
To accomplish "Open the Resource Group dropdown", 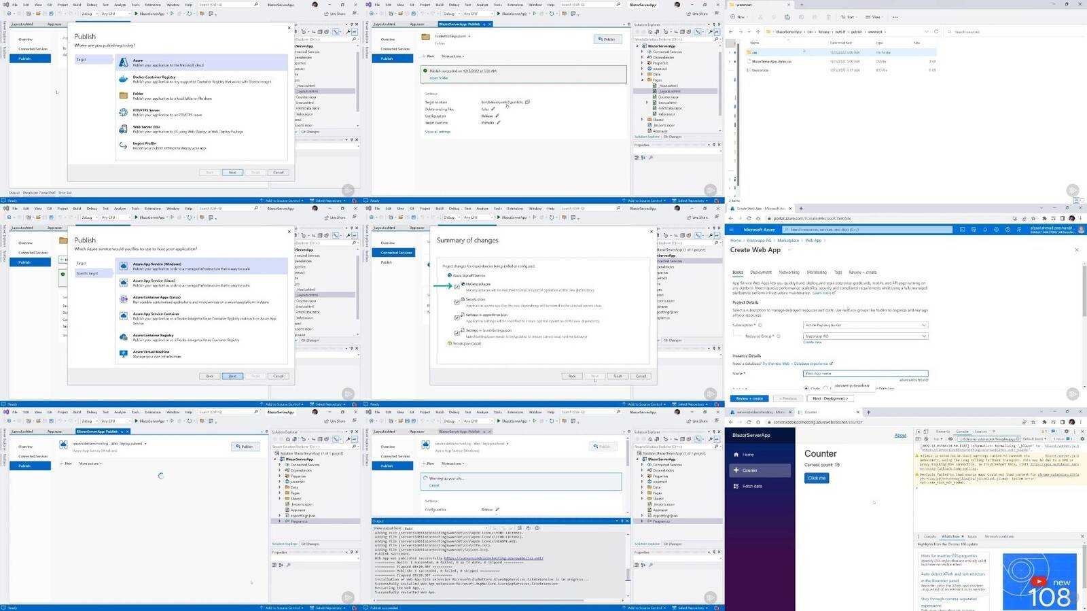I will click(865, 336).
